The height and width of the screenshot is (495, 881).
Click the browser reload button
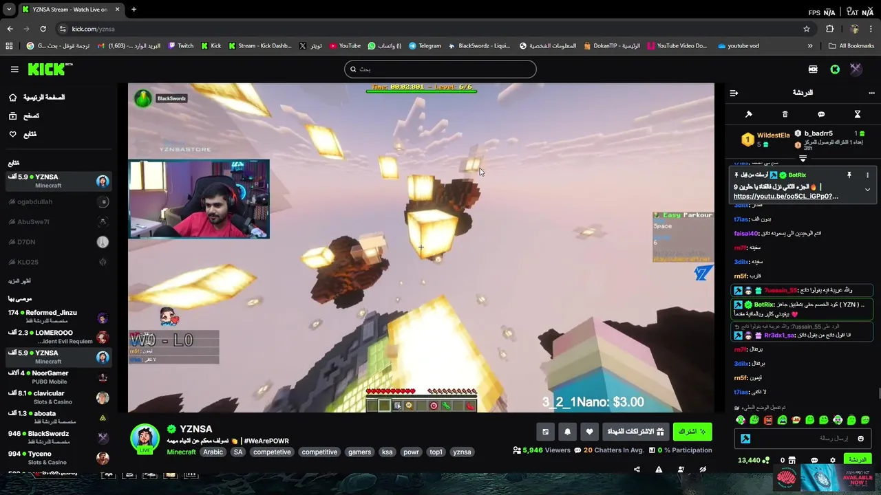click(43, 29)
